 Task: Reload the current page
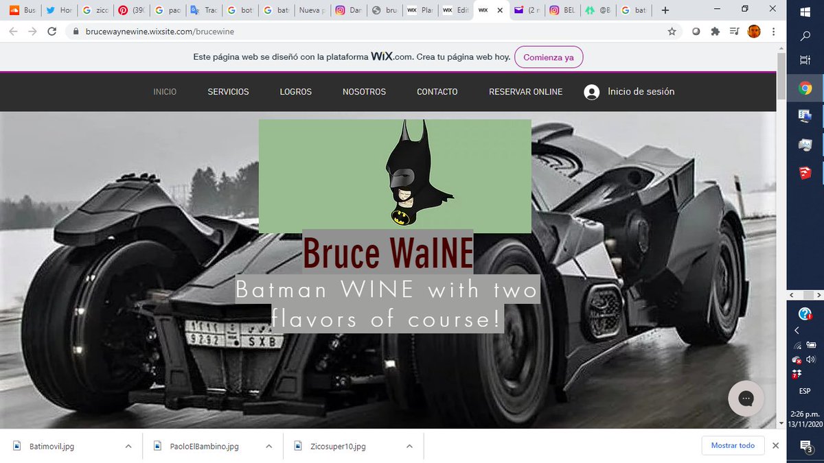pos(52,32)
